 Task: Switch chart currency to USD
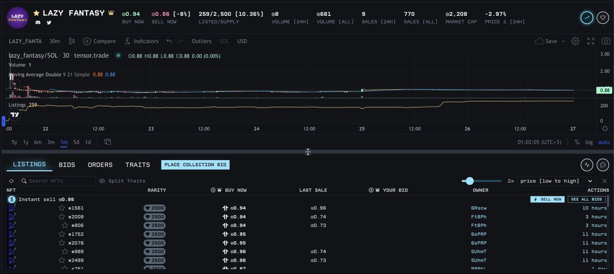click(242, 41)
